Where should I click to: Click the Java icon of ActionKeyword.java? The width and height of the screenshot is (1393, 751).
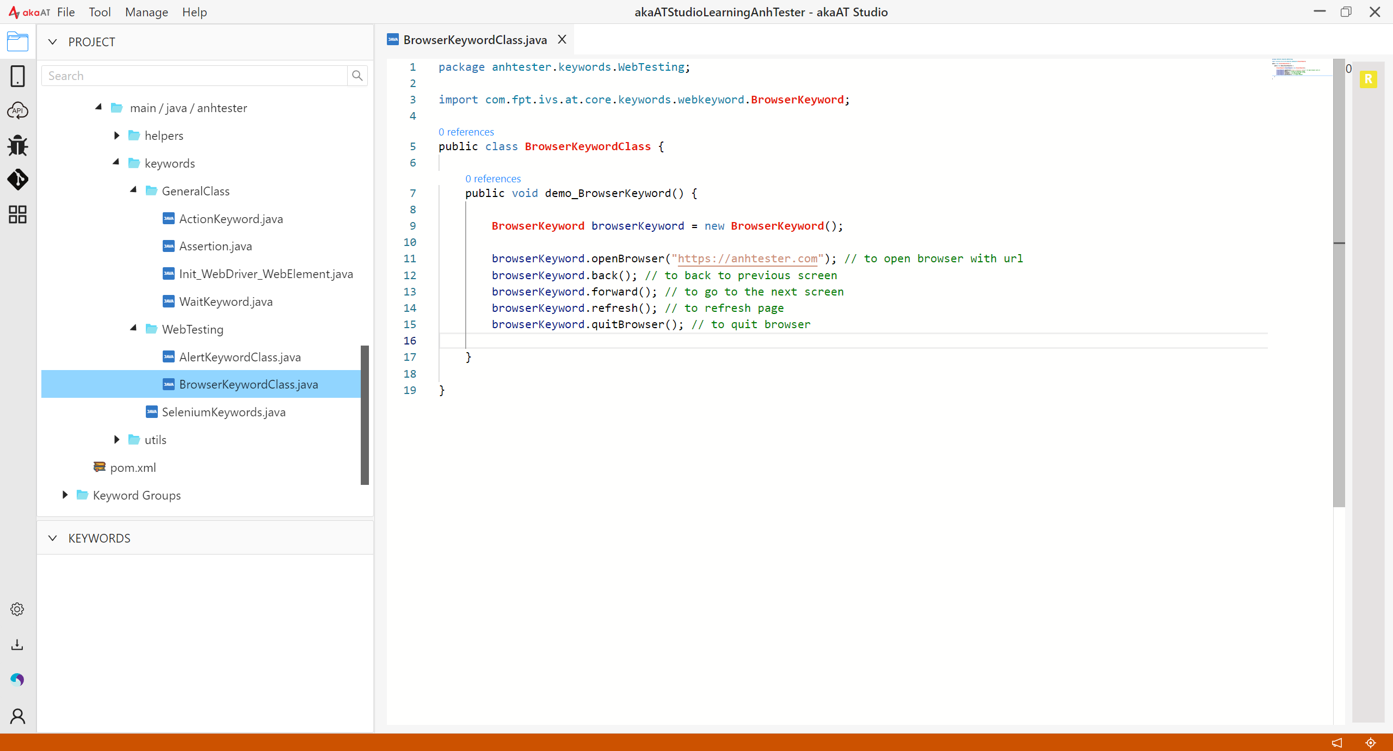point(169,218)
